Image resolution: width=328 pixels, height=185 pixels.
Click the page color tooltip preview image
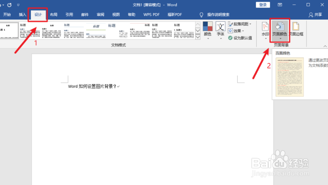pos(290,77)
